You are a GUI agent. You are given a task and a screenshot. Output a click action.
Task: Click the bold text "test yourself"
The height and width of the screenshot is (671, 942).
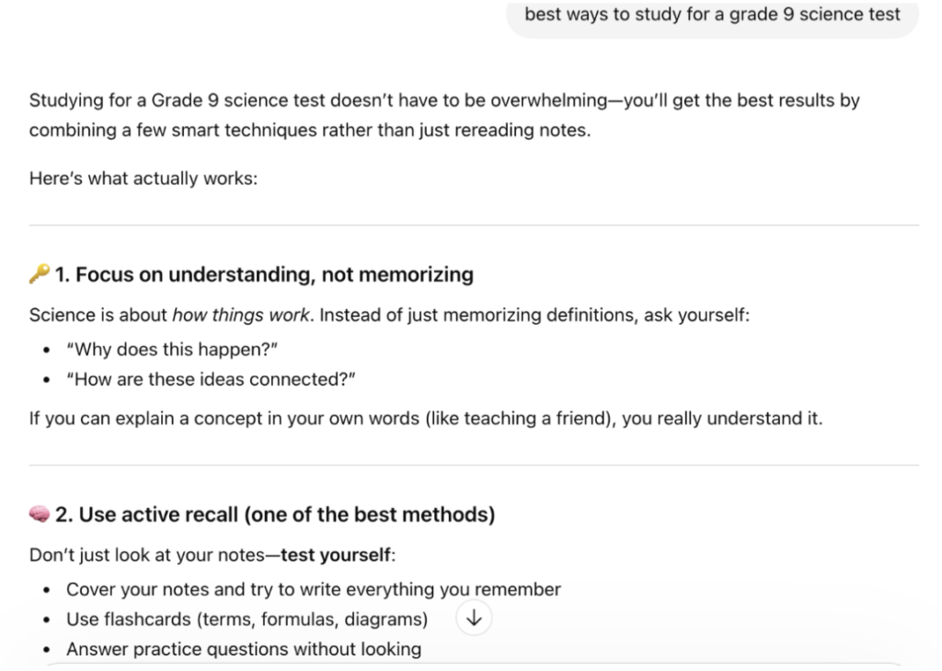335,554
